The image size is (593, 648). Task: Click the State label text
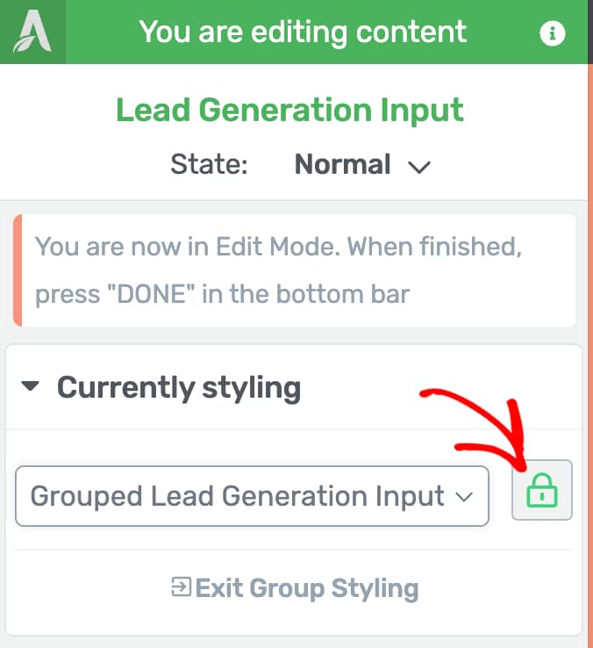pyautogui.click(x=209, y=164)
